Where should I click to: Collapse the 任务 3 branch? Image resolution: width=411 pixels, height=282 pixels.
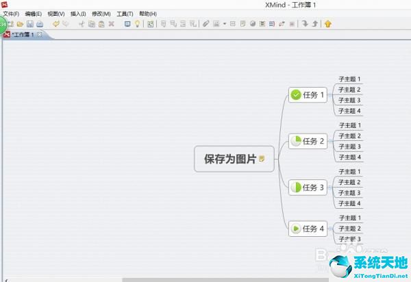tap(329, 188)
